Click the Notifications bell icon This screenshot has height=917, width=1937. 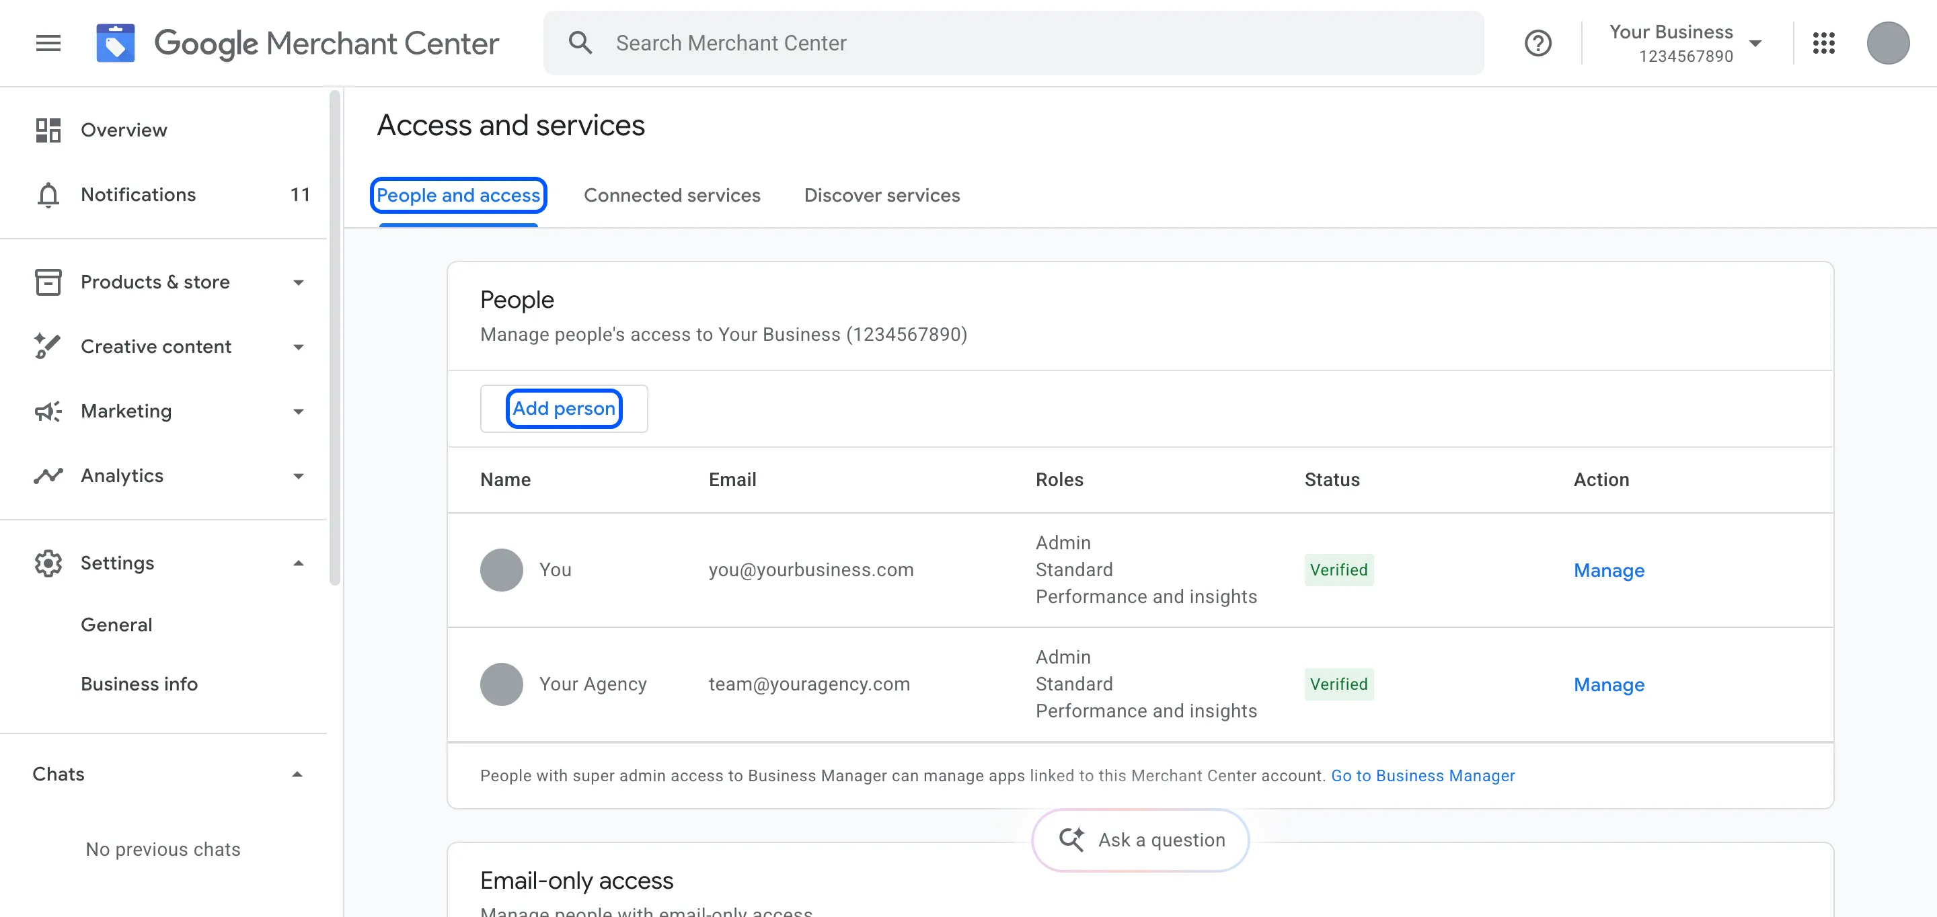coord(48,195)
